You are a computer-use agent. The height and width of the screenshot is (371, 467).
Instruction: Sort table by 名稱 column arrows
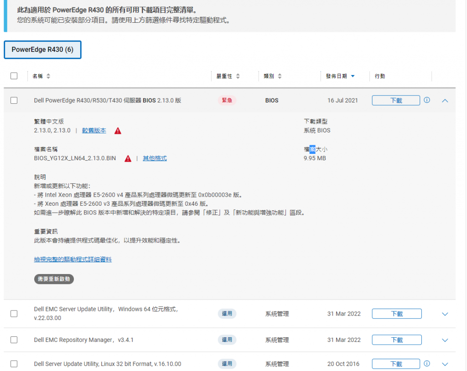pyautogui.click(x=48, y=76)
